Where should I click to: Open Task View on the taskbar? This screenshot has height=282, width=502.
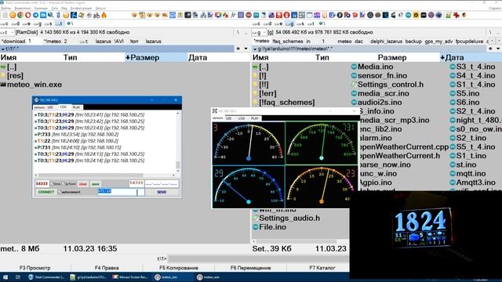coord(18,277)
